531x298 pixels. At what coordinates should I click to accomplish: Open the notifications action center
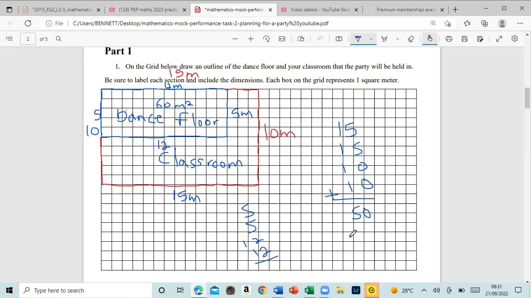click(x=518, y=290)
